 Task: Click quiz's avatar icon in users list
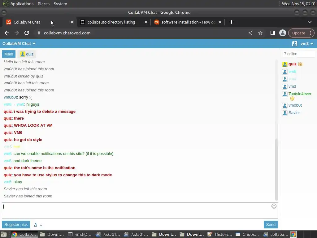coord(285,64)
